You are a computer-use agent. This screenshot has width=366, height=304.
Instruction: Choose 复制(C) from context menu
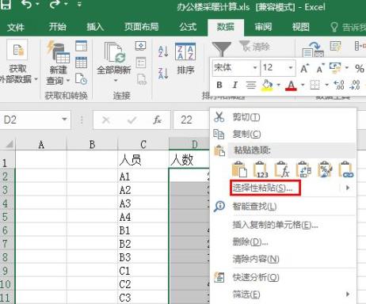click(x=283, y=134)
